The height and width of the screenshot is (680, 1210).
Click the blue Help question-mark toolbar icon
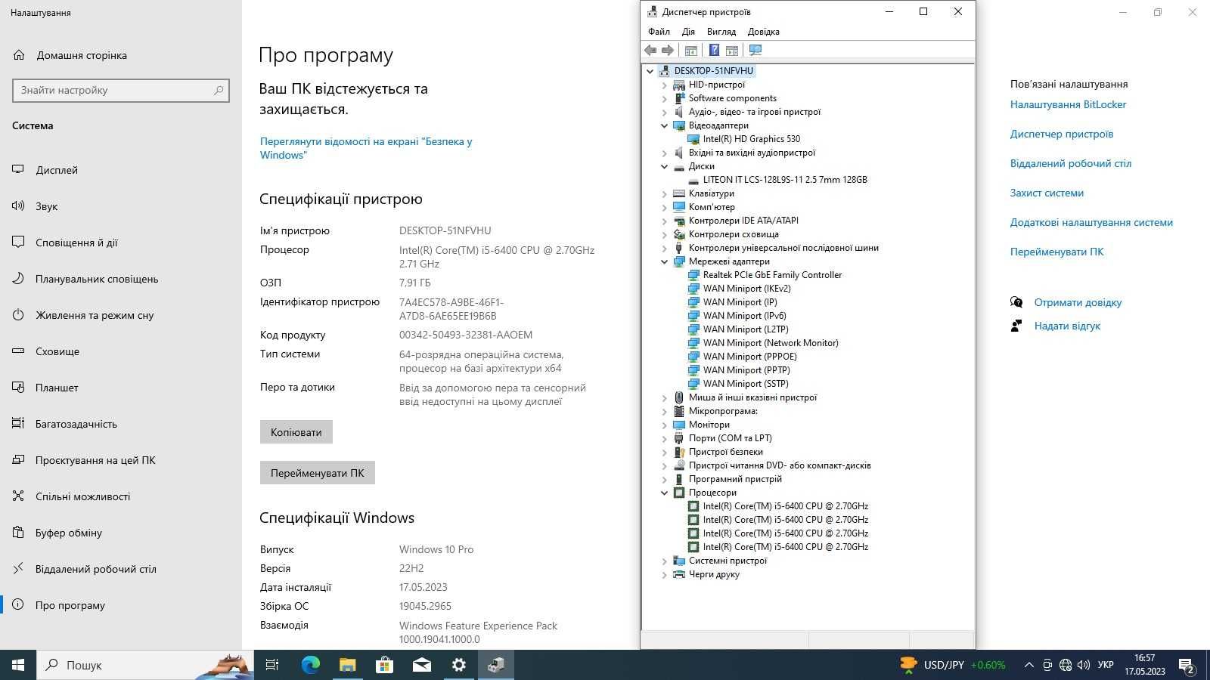coord(714,50)
